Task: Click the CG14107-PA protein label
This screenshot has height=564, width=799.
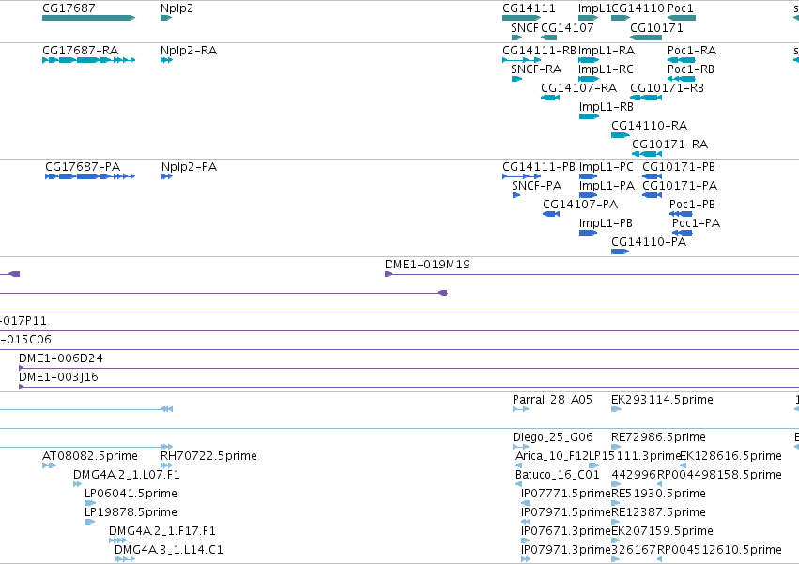Action: [x=580, y=205]
